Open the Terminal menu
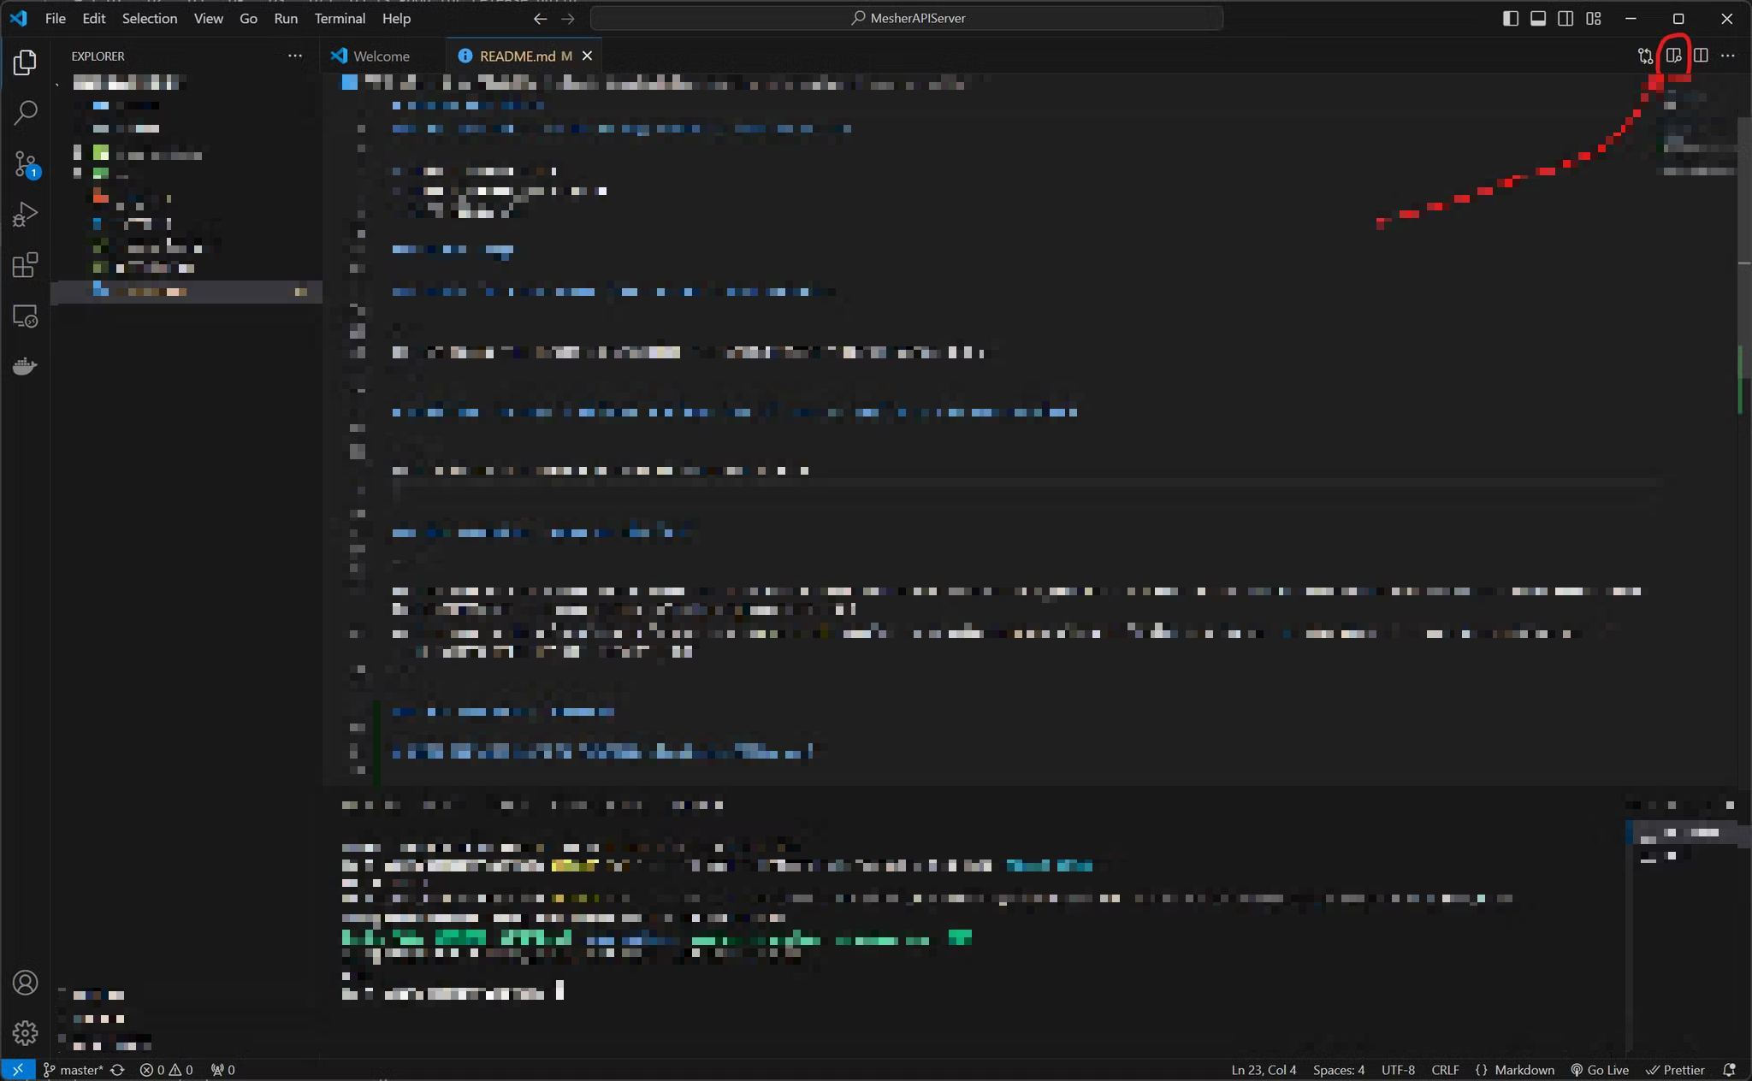Screen dimensions: 1752x1081 340,18
